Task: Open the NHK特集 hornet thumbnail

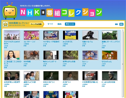Action: pyautogui.click(x=31, y=55)
